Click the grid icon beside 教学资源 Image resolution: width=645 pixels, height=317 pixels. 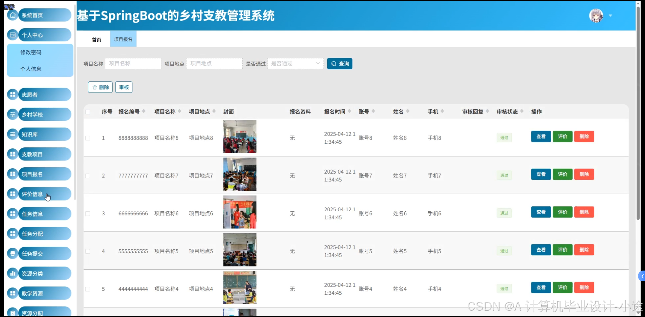pyautogui.click(x=12, y=293)
